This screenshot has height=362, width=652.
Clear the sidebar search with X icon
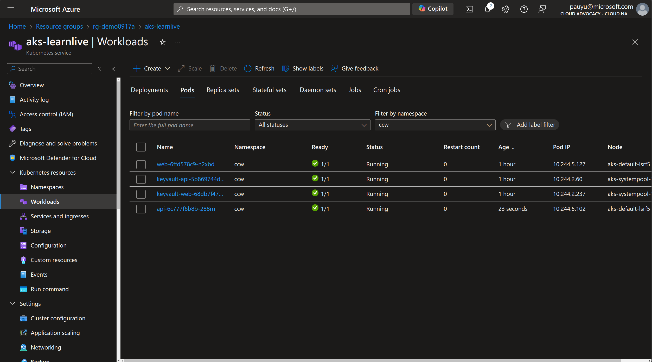coord(99,69)
